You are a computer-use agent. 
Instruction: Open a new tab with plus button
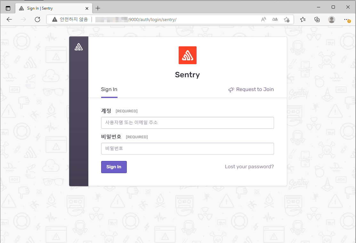pyautogui.click(x=98, y=8)
